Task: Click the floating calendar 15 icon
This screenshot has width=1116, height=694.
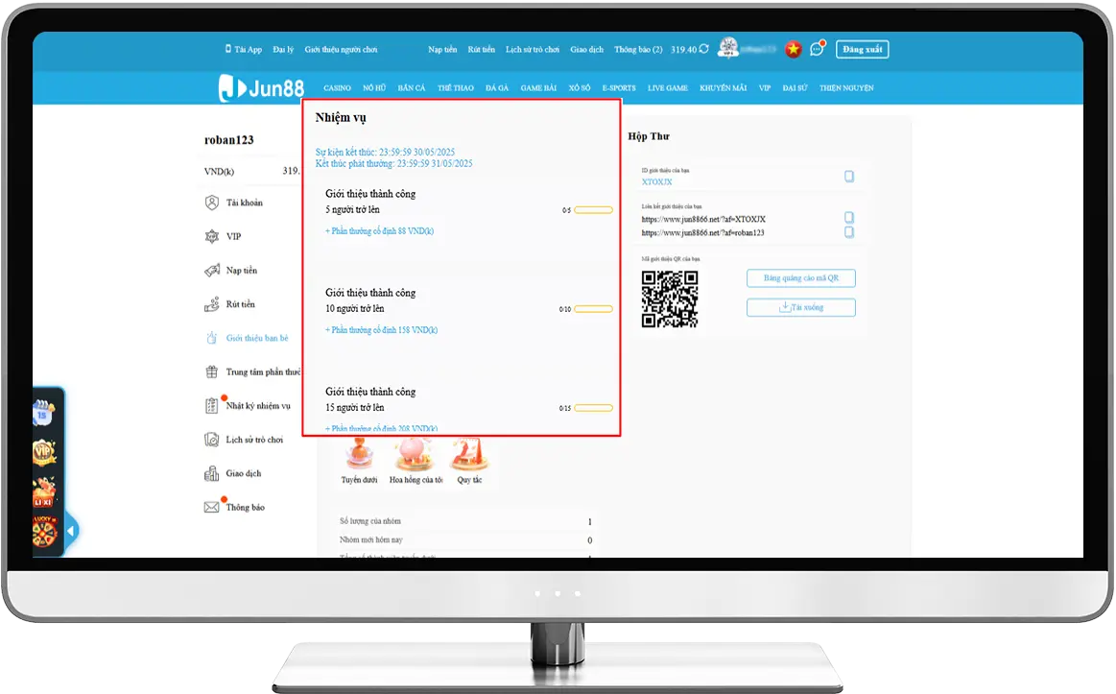Action: tap(43, 412)
